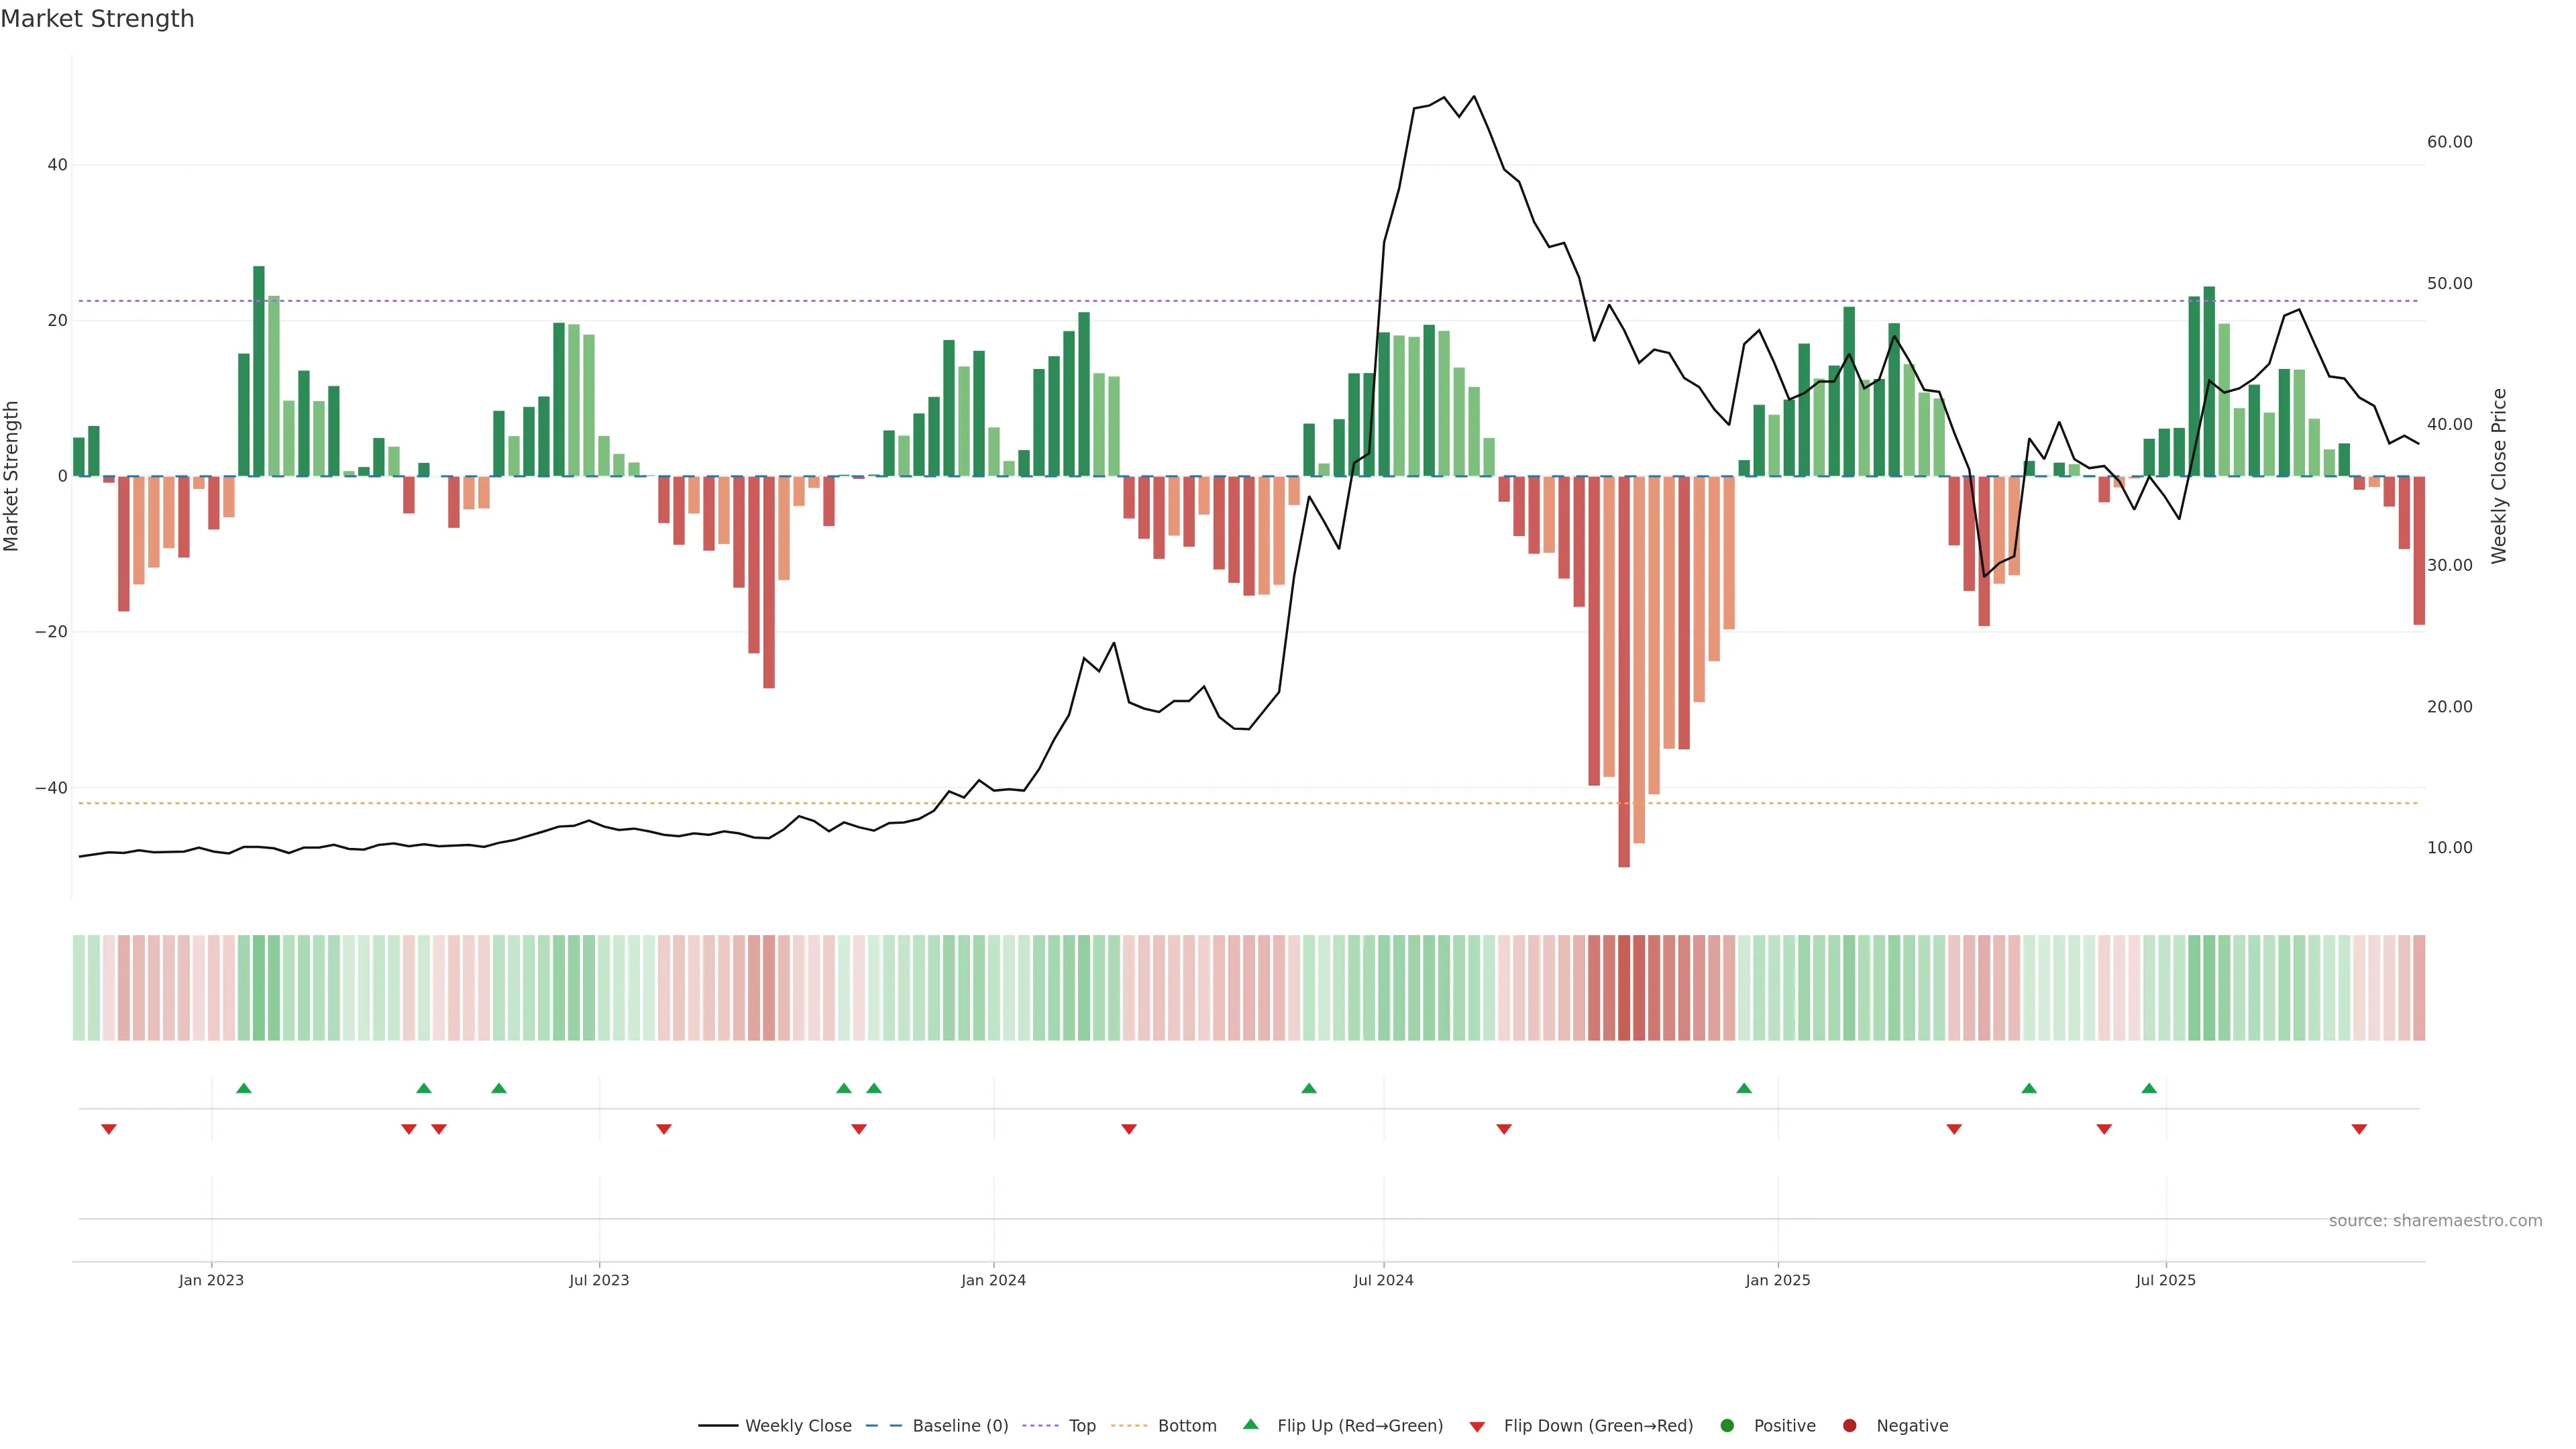Click the Market Strength chart title

pos(97,19)
